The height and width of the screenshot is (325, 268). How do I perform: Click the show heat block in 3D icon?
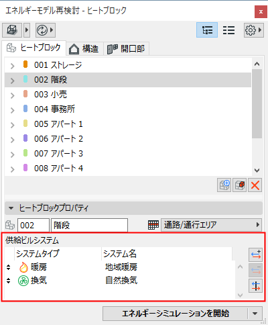[x=239, y=185]
